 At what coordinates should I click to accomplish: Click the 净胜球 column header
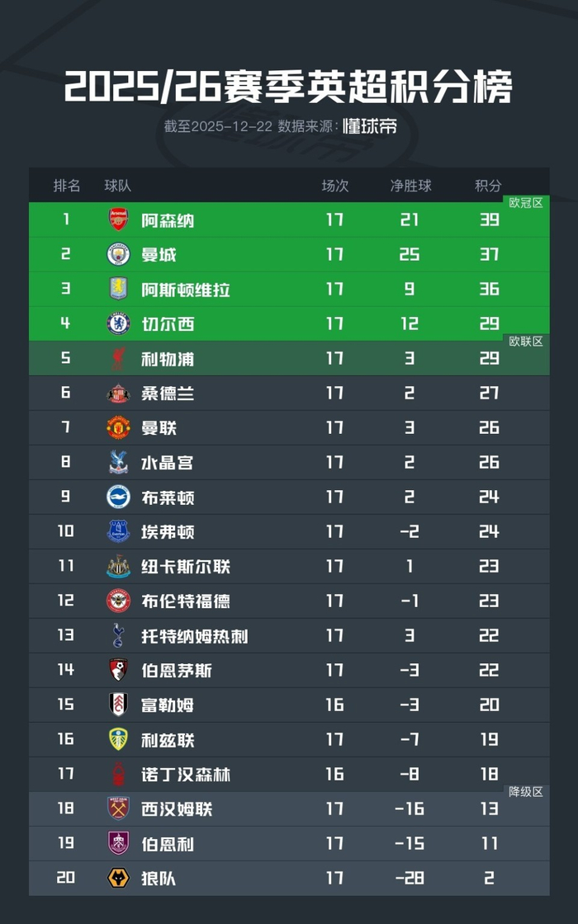tap(410, 186)
